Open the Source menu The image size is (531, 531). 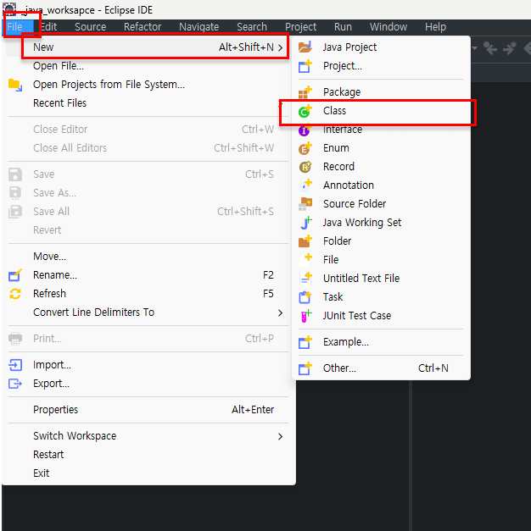[x=90, y=27]
